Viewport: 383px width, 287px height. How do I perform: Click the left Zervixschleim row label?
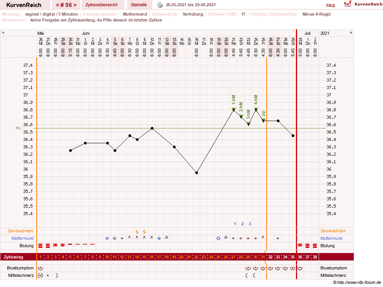pyautogui.click(x=21, y=231)
